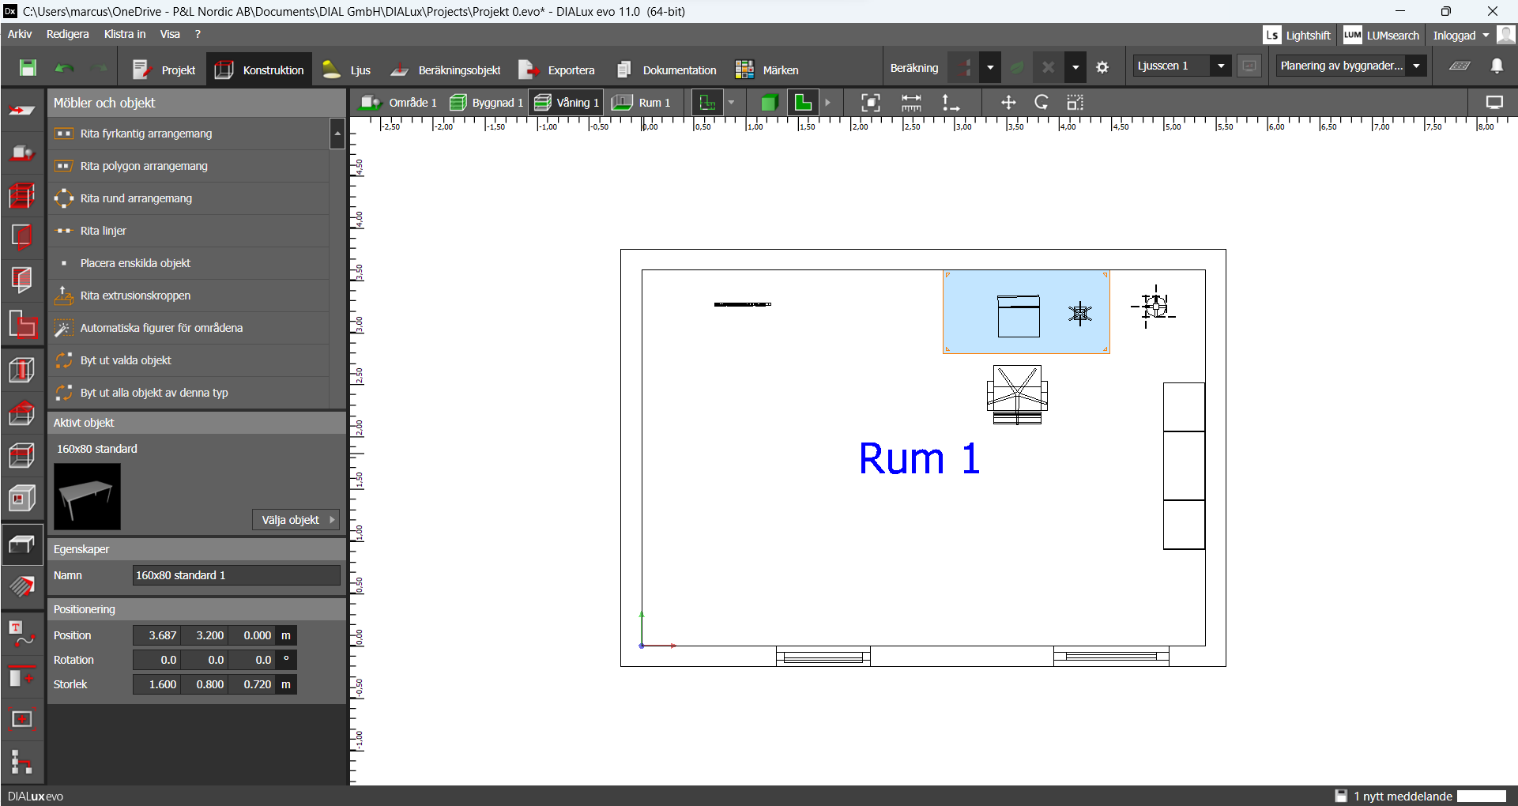Switch to the Dokumentation tab
Viewport: 1518px width, 806px height.
coord(666,70)
